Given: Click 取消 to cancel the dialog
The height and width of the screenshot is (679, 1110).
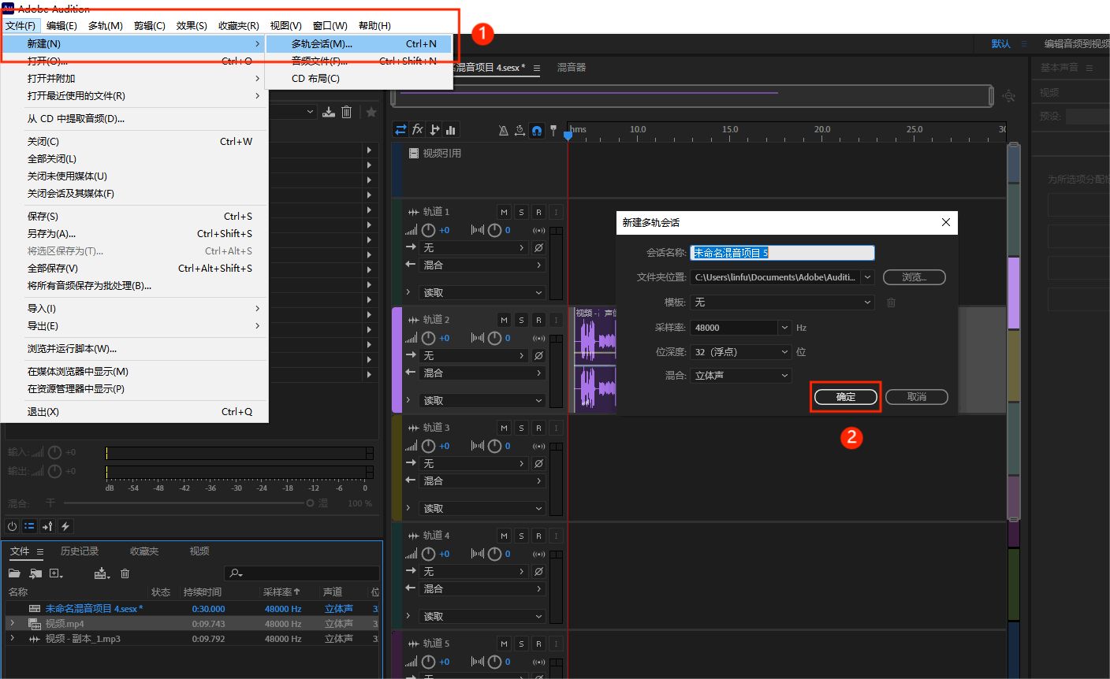Looking at the screenshot, I should coord(916,397).
